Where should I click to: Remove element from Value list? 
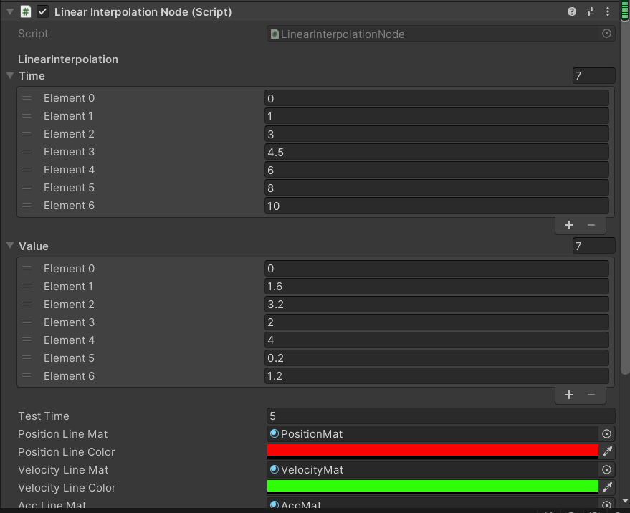pos(591,395)
